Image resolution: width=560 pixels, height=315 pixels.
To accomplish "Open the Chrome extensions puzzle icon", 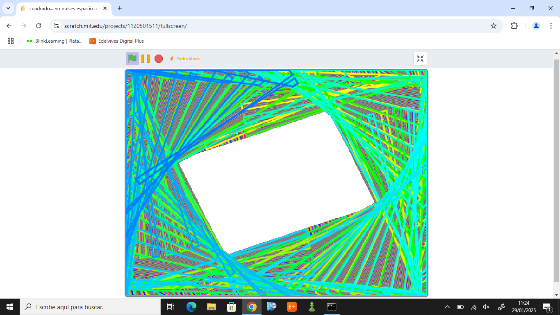I will [x=514, y=26].
